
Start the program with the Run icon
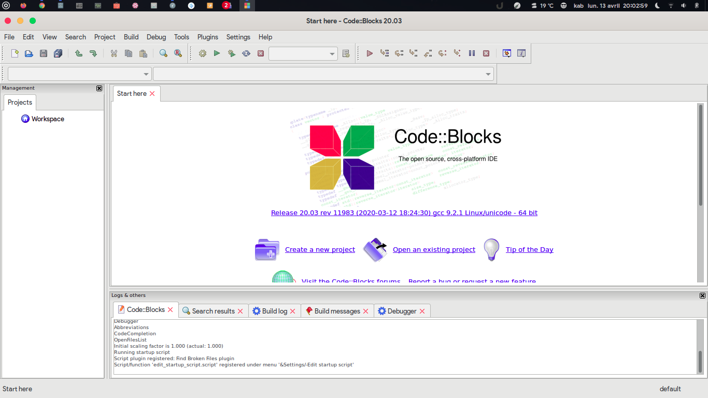pos(217,53)
